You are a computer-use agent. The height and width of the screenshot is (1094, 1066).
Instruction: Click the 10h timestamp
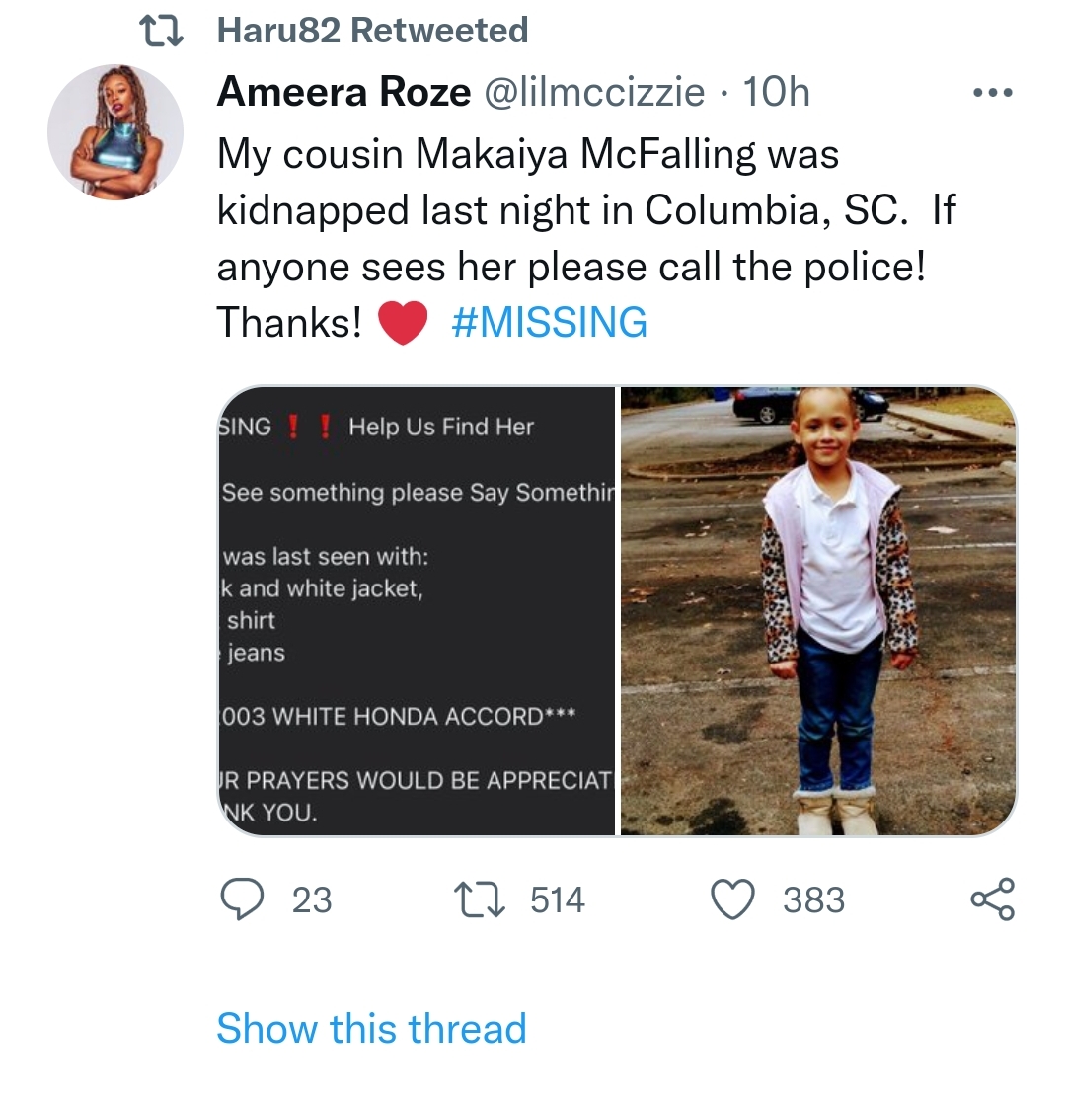(x=775, y=93)
